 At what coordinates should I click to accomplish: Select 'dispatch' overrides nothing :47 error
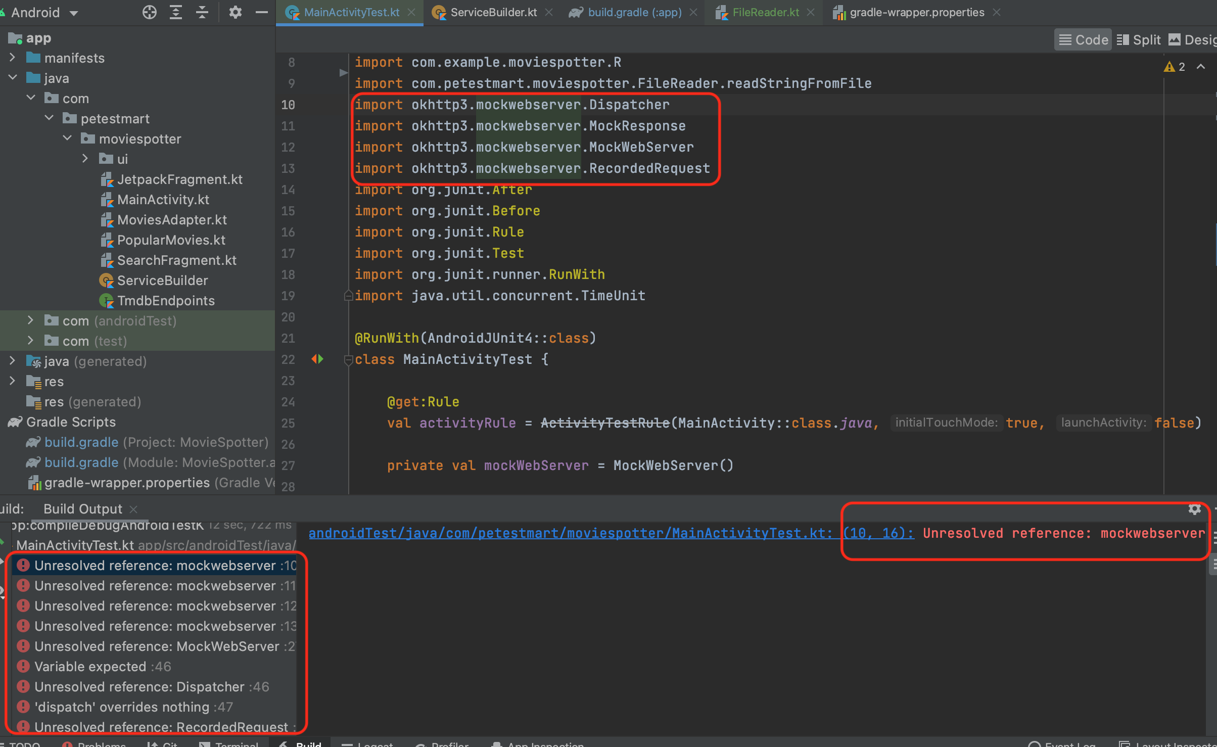point(154,707)
